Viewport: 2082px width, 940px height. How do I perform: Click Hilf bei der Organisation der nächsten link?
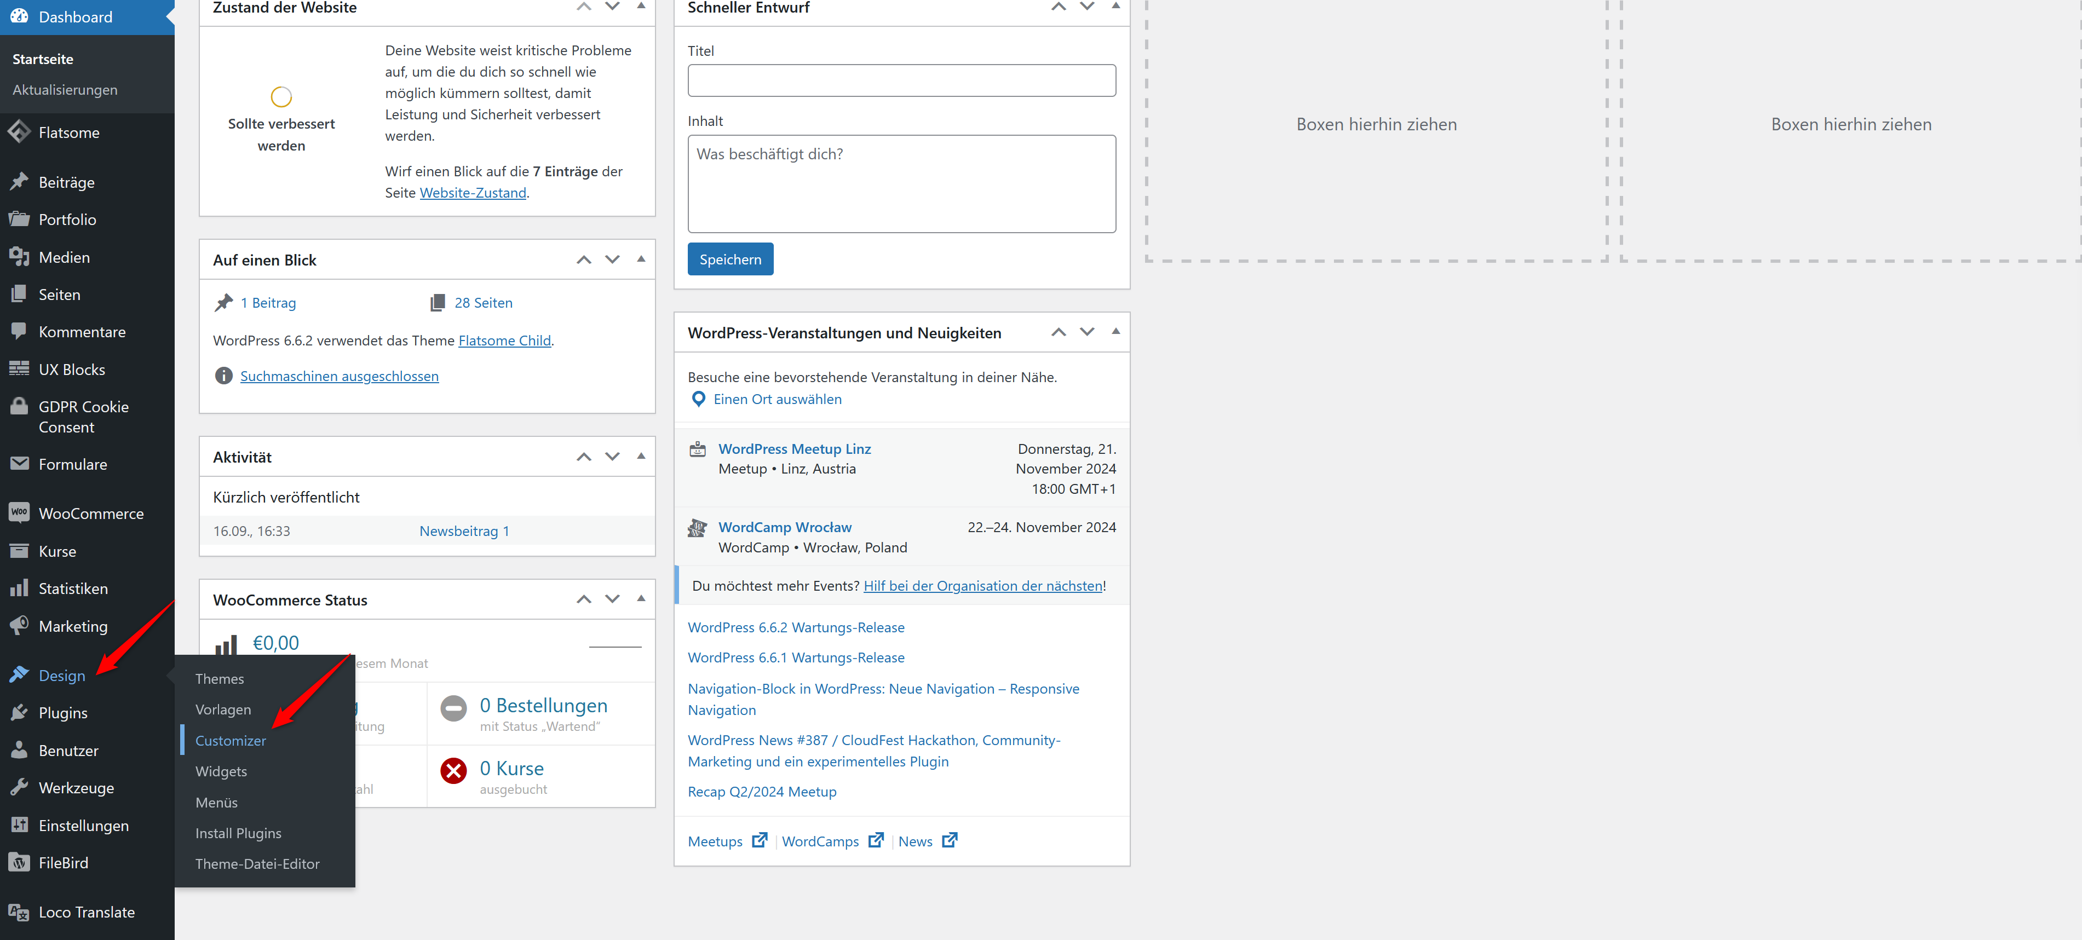coord(982,586)
